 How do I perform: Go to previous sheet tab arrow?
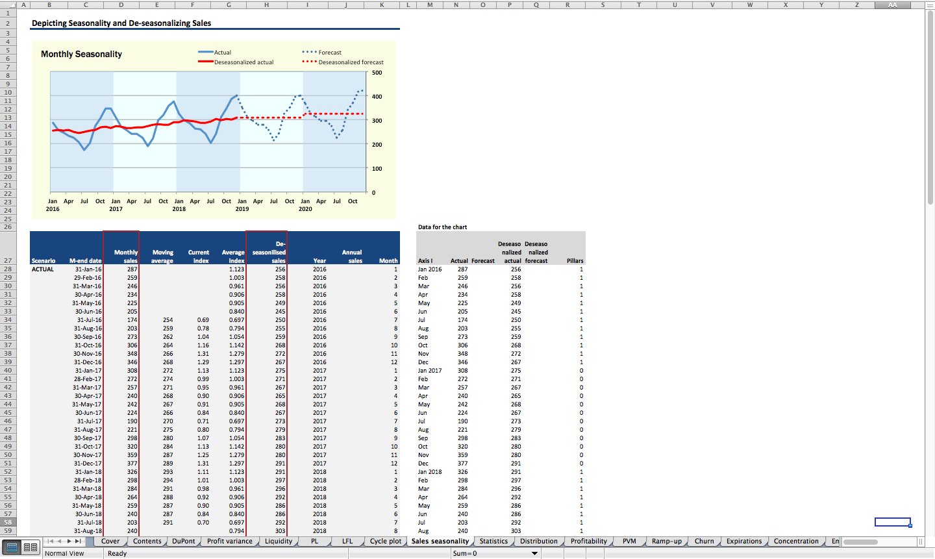pos(59,541)
